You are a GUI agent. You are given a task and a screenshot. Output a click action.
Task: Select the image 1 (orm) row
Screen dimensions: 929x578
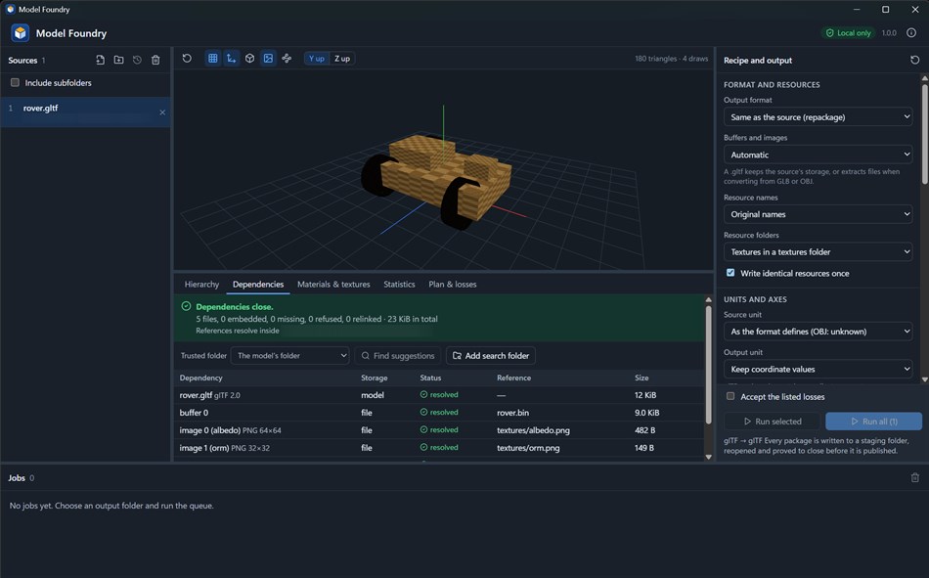point(439,448)
